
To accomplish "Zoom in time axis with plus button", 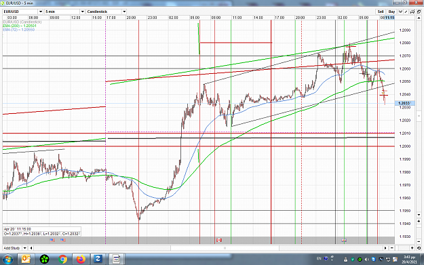I will [412, 248].
